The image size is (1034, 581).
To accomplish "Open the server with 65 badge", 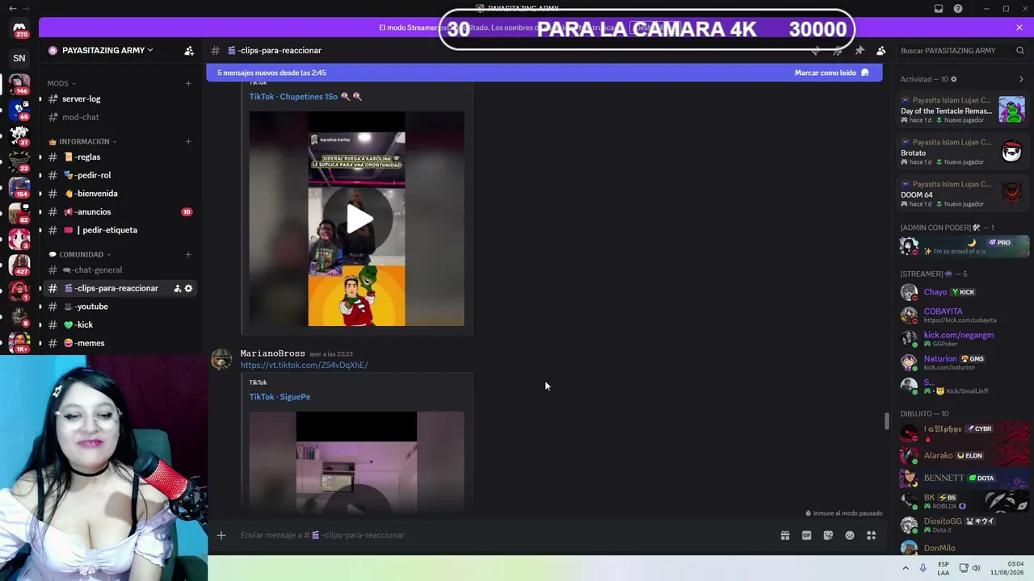I will click(19, 110).
